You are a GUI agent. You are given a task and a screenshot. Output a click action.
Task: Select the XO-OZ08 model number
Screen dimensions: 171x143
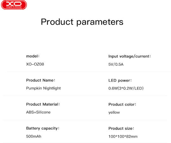click(35, 64)
